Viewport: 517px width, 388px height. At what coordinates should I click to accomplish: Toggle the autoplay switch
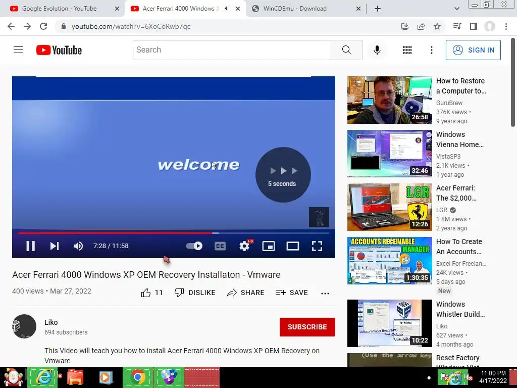[x=194, y=246]
